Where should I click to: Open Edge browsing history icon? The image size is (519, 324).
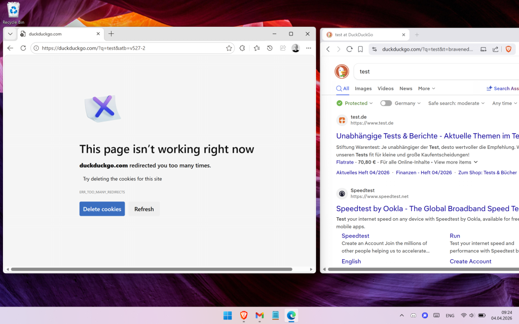click(270, 48)
